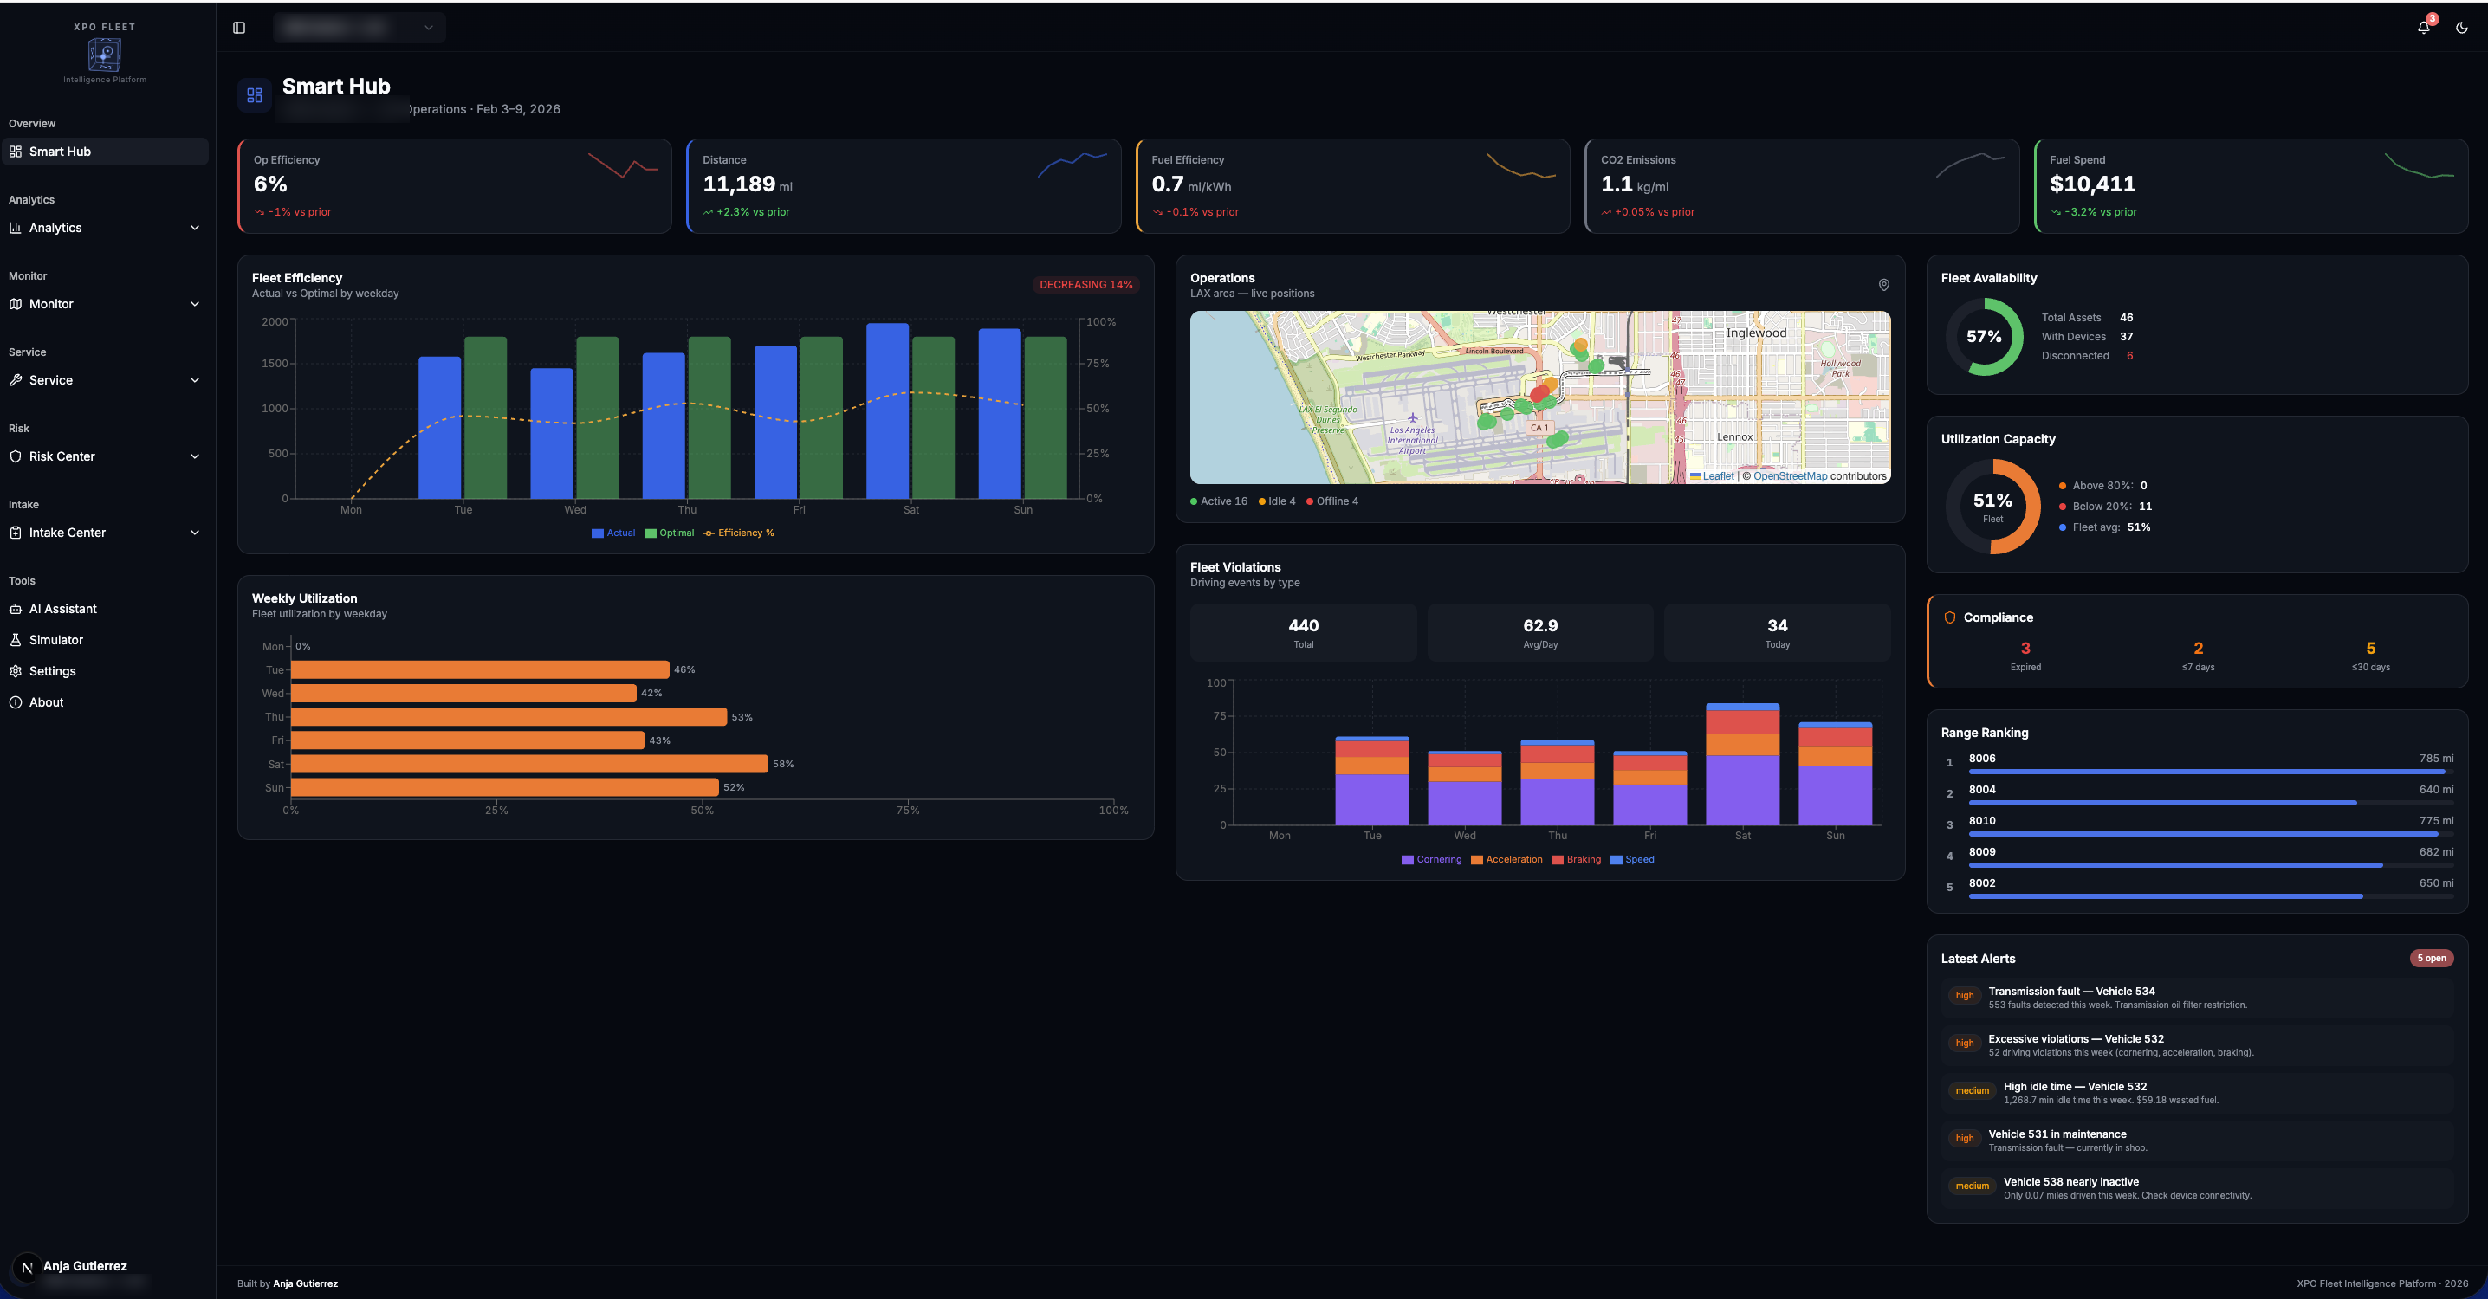Click the map pin icon in Operations card
The image size is (2488, 1299).
pos(1883,285)
